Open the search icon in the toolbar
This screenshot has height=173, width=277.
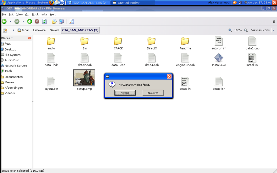(71, 21)
